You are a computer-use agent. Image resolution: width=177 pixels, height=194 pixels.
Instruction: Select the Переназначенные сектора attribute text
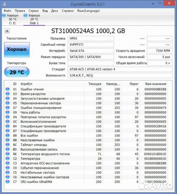[x=41, y=103]
